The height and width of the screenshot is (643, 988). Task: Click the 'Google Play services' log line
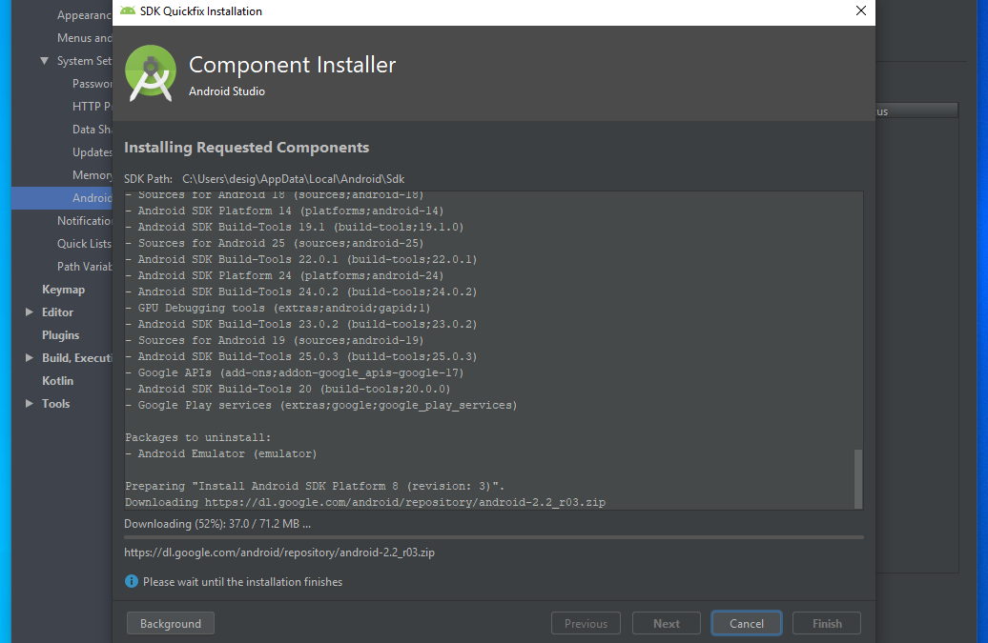[x=320, y=405]
